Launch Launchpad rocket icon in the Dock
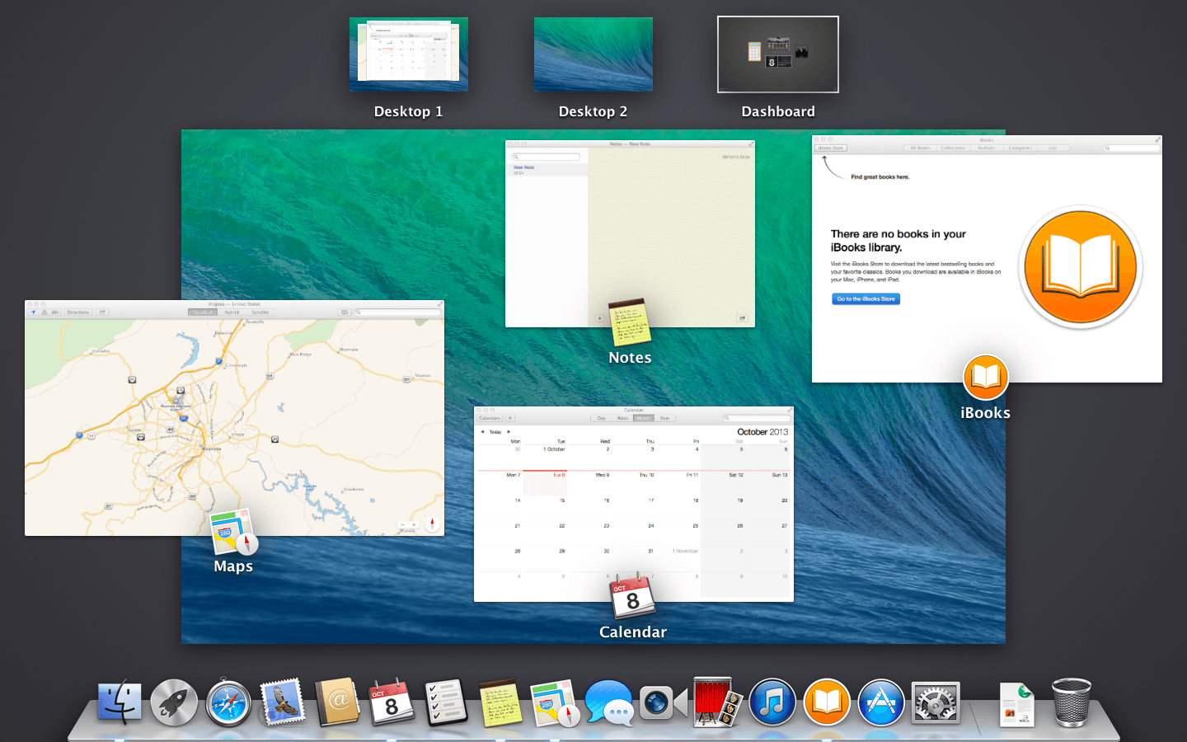The image size is (1187, 742). (174, 702)
